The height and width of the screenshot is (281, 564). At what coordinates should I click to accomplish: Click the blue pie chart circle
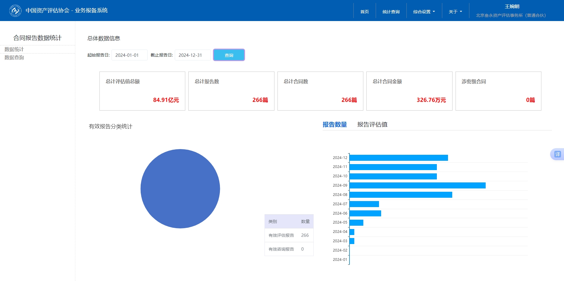(180, 189)
